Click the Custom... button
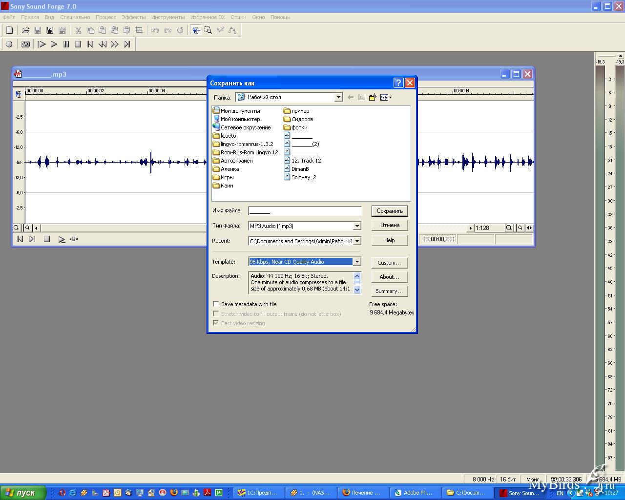The height and width of the screenshot is (500, 625). (390, 263)
